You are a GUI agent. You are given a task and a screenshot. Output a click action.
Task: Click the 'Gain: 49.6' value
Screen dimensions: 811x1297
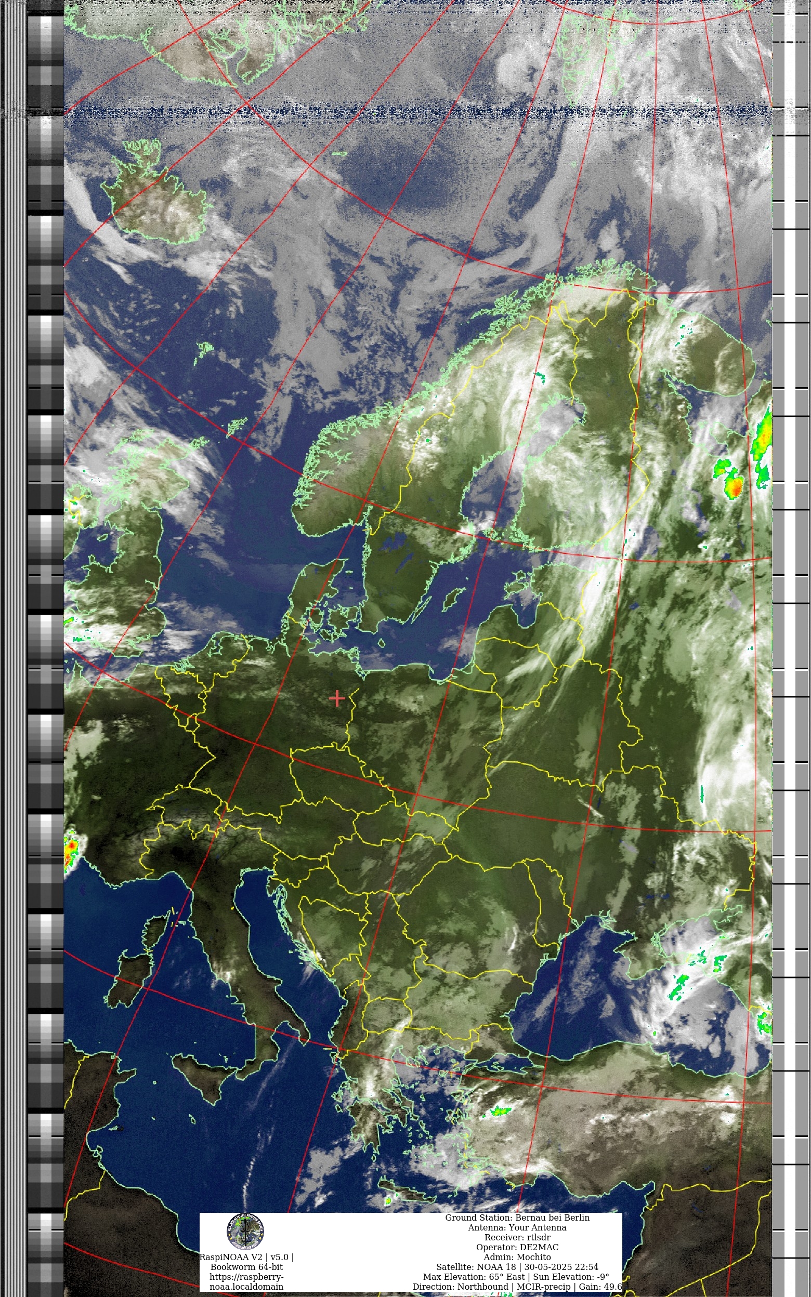tap(600, 1286)
